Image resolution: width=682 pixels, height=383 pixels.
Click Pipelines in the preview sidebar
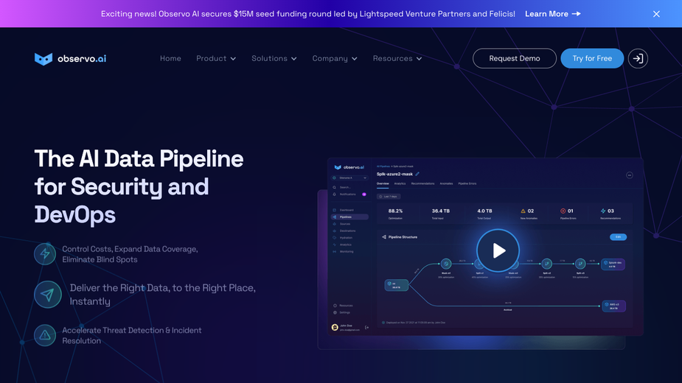click(x=349, y=217)
